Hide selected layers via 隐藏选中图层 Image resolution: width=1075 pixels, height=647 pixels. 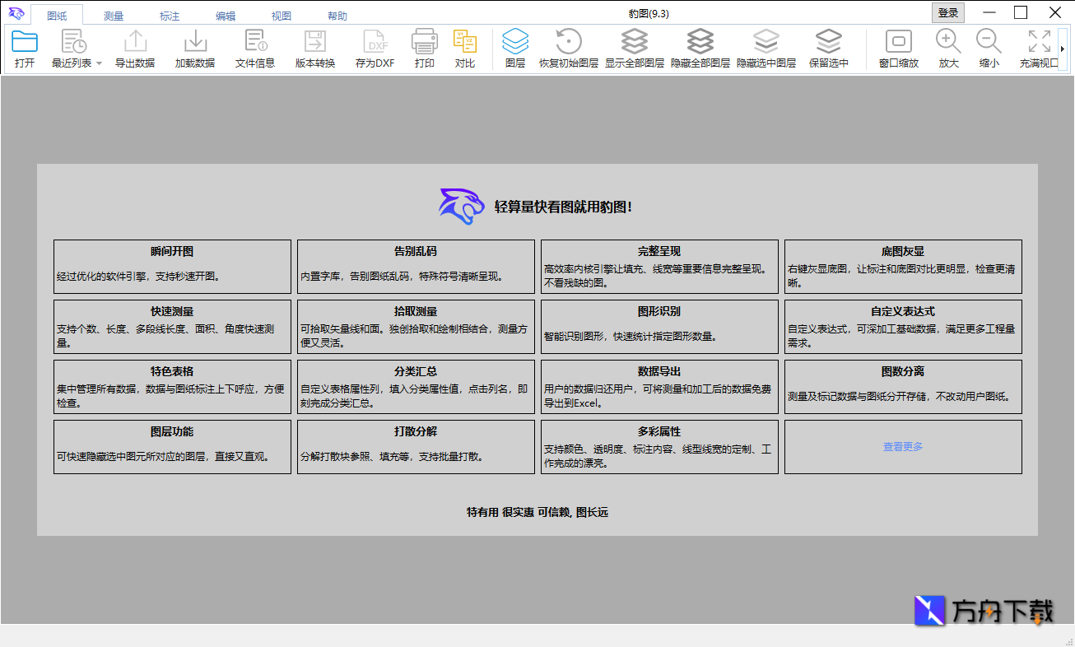coord(766,47)
